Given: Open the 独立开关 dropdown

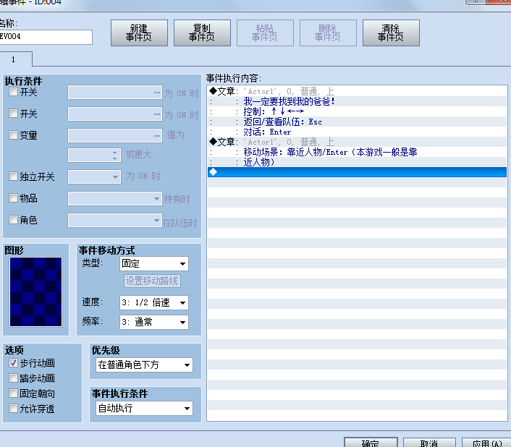Looking at the screenshot, I should coord(94,176).
